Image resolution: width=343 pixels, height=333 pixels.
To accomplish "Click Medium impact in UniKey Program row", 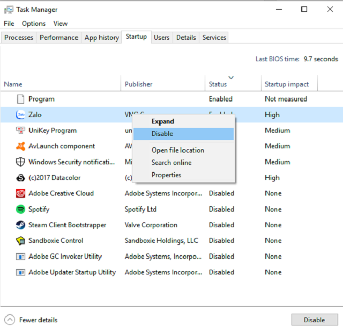I will tap(278, 131).
